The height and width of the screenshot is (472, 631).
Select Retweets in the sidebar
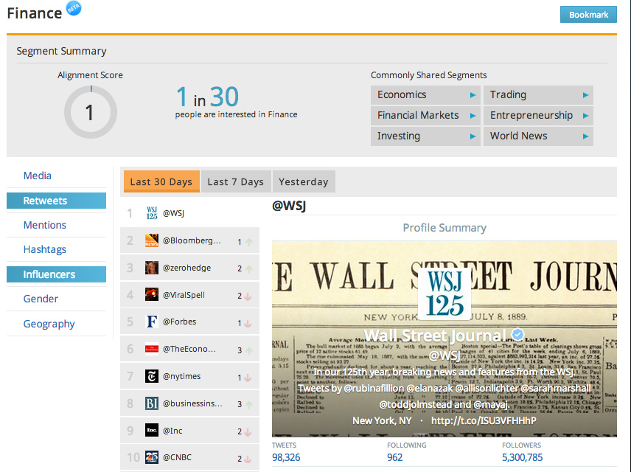coord(56,201)
